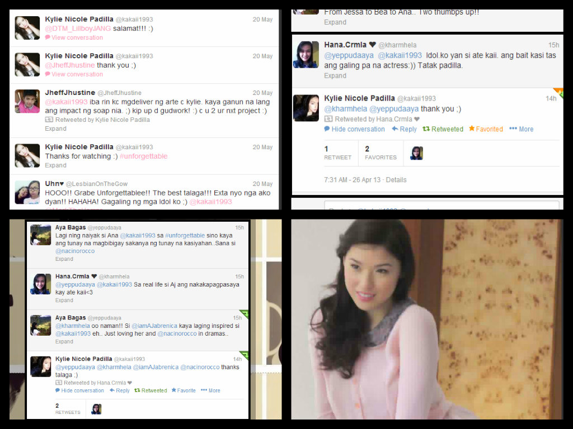This screenshot has height=429, width=573.
Task: Click the three-dots icon in the 'thank you ;)' tweet
Action: click(513, 128)
